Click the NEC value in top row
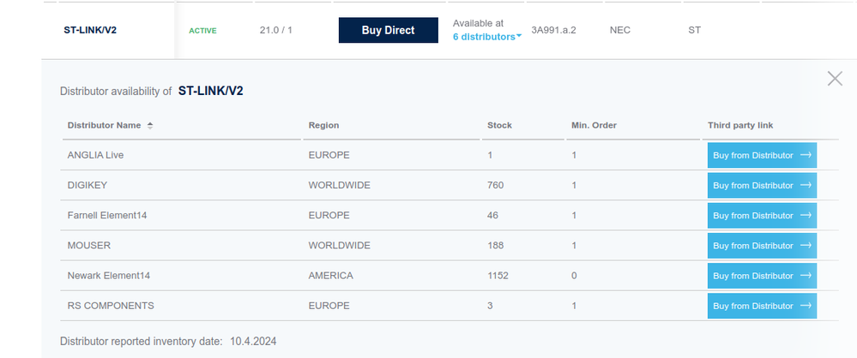The height and width of the screenshot is (358, 857). click(620, 30)
